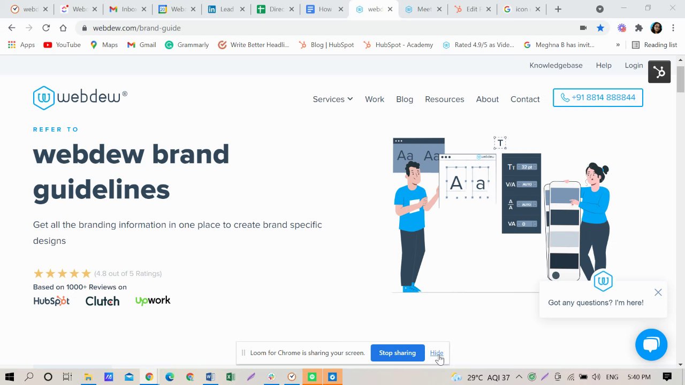The image size is (685, 385).
Task: Show more bookmarks via the chevron
Action: click(x=618, y=45)
